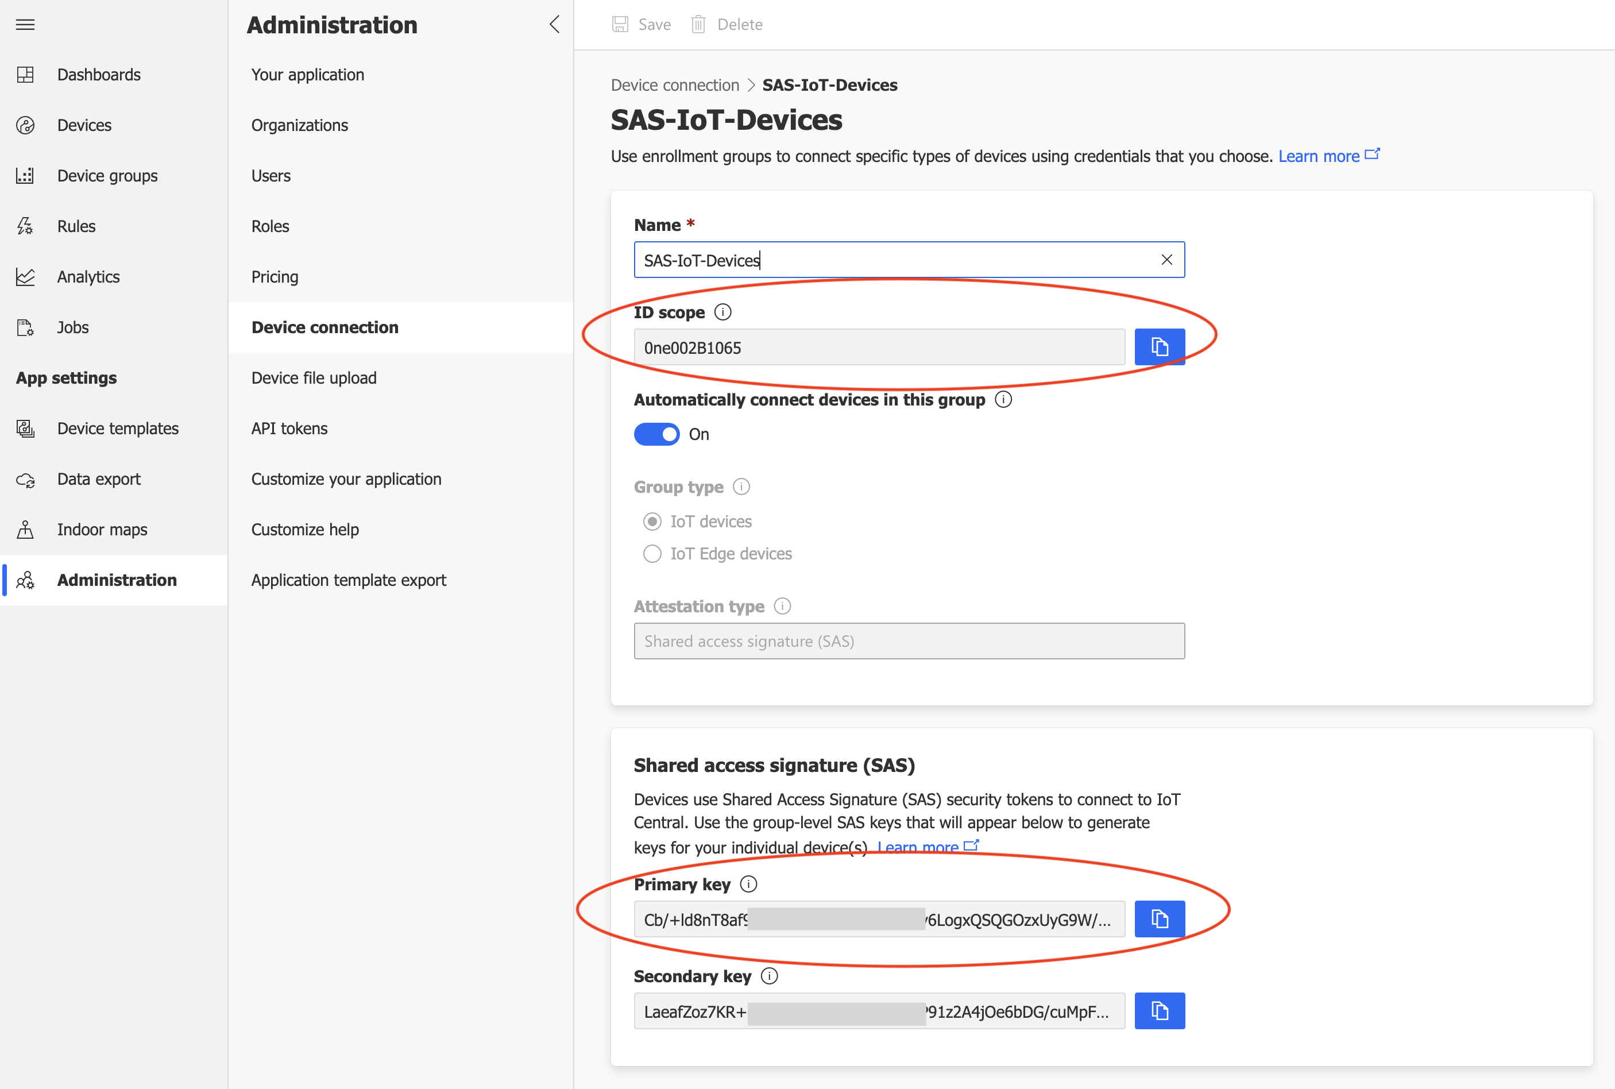Click the hamburger menu icon
This screenshot has width=1615, height=1089.
pos(25,25)
